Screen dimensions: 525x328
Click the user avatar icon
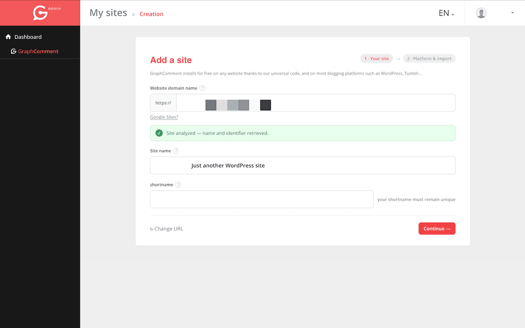coord(481,13)
